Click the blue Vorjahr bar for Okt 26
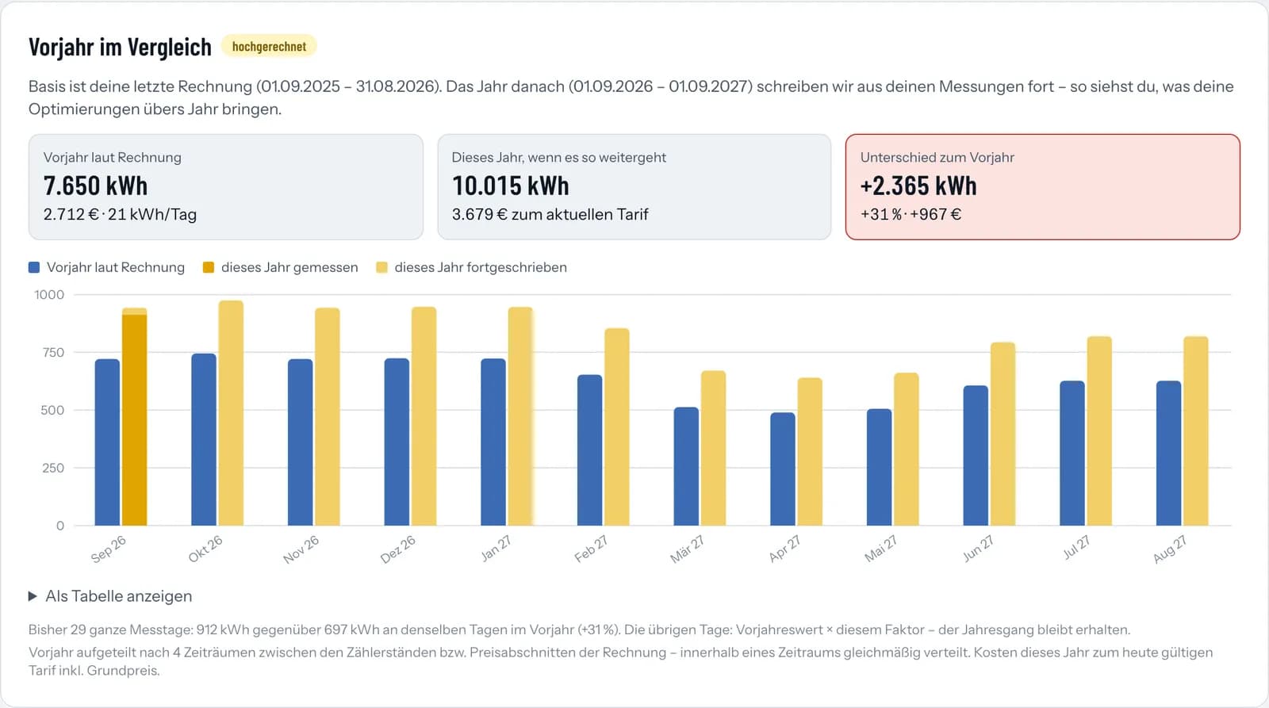This screenshot has height=708, width=1269. [204, 439]
